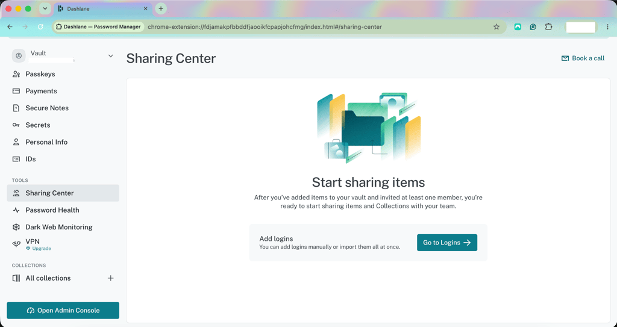Click the IDs card icon

click(x=16, y=159)
